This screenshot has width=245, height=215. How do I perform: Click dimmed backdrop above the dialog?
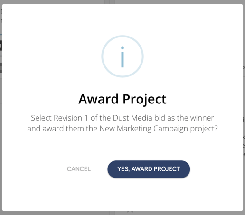[63, 1]
